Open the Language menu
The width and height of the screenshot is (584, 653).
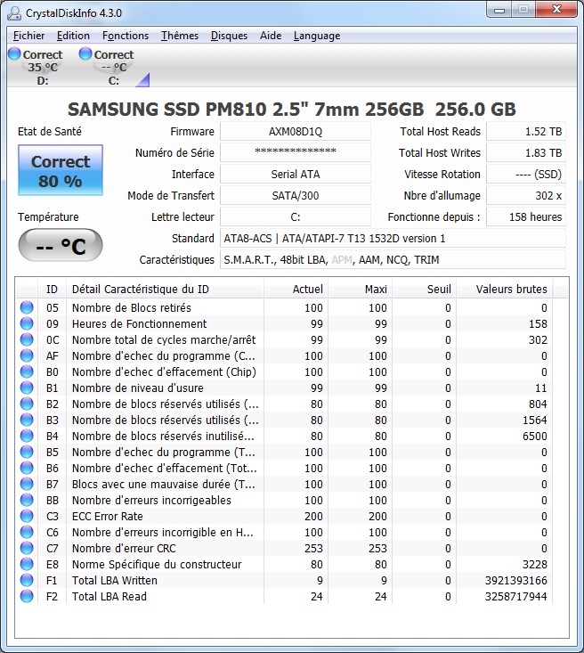[x=317, y=36]
